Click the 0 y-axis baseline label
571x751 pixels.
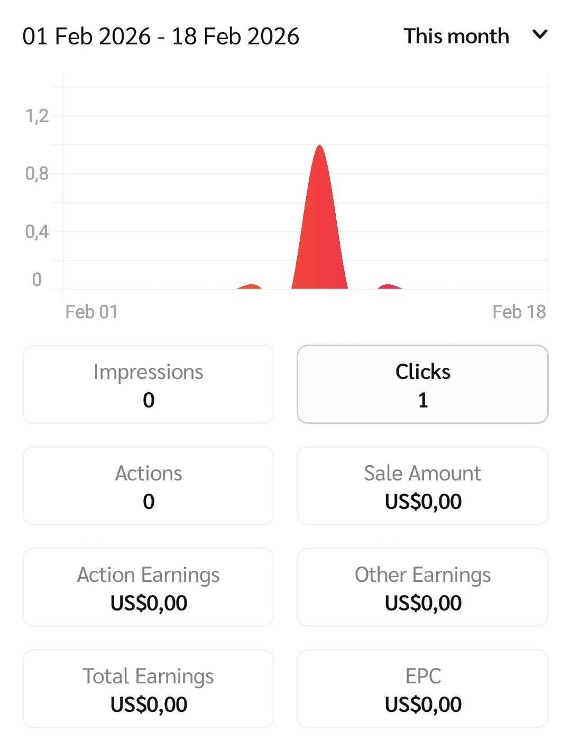[36, 280]
